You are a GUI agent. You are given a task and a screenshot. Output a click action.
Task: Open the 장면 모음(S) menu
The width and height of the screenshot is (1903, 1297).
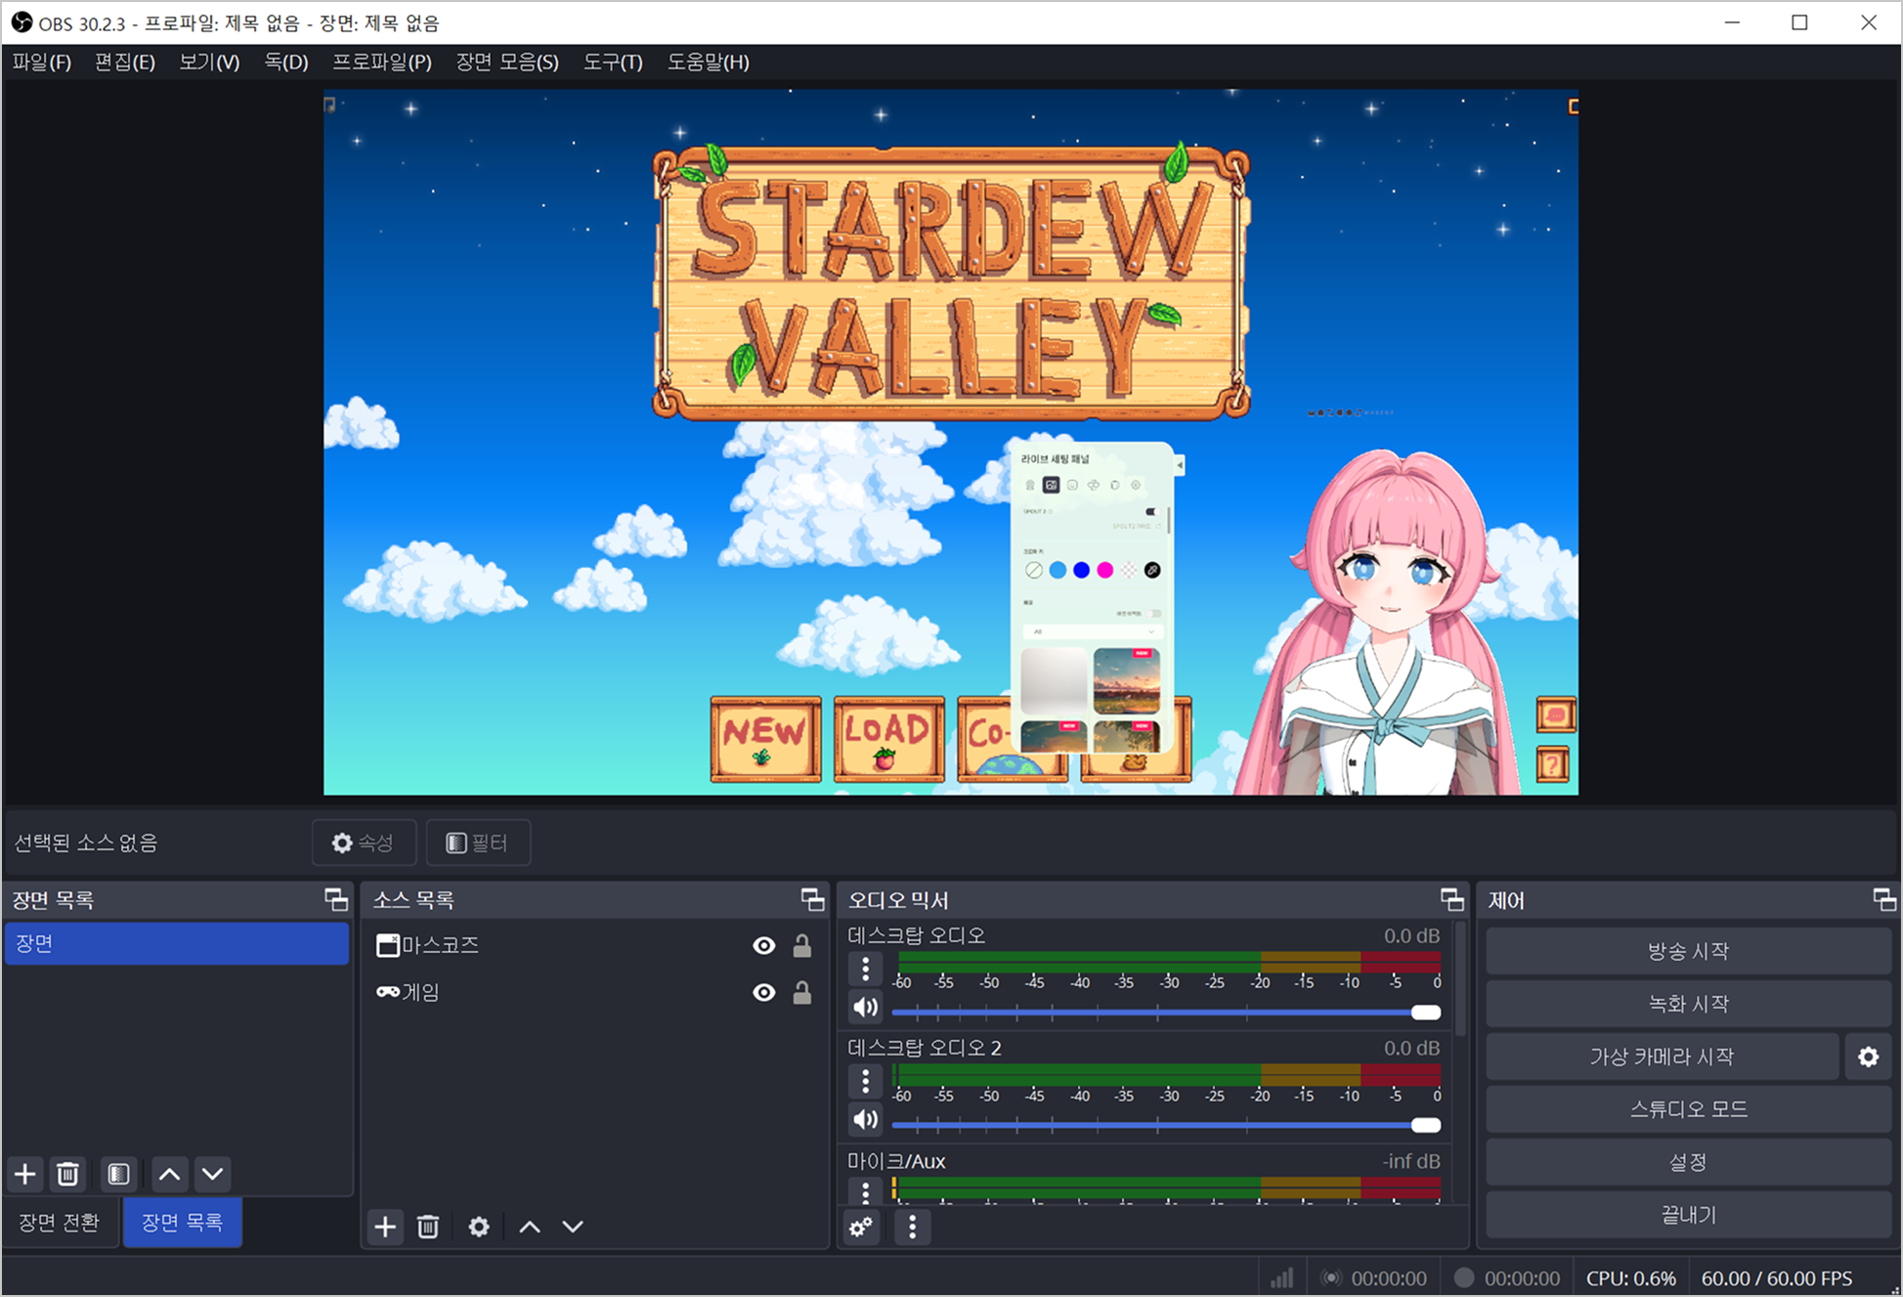pyautogui.click(x=507, y=63)
